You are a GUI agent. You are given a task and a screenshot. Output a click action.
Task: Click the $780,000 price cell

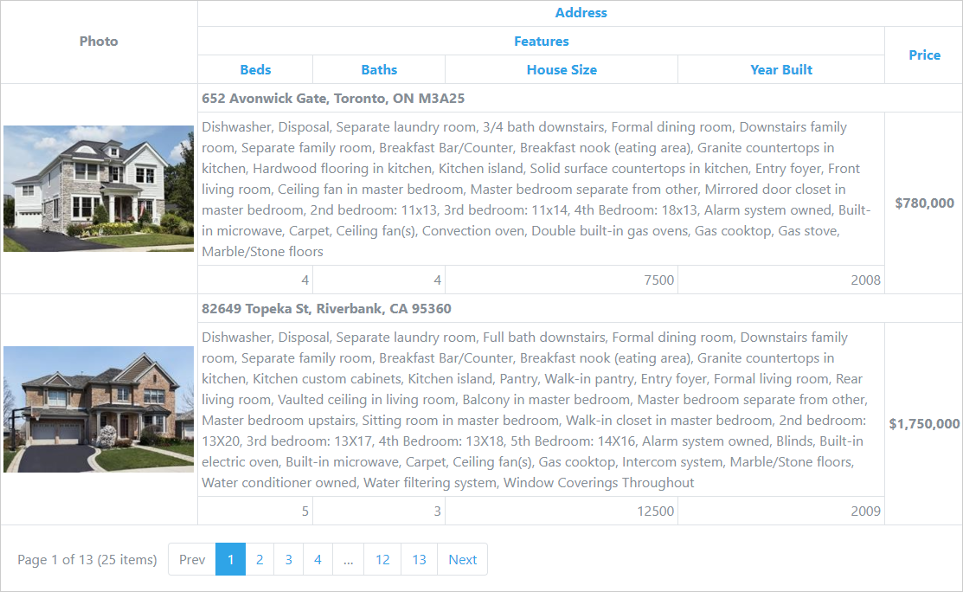924,203
